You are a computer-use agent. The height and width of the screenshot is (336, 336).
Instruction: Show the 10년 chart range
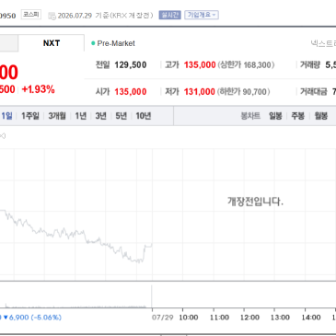pyautogui.click(x=144, y=116)
